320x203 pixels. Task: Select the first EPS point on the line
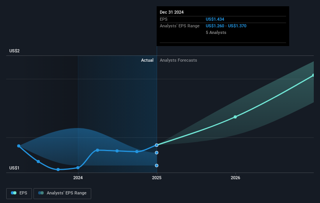[19, 146]
